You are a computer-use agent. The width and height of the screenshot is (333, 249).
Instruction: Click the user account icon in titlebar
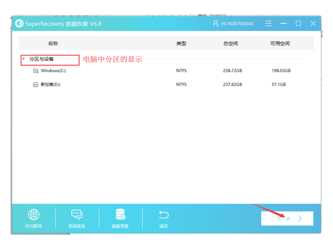tap(216, 23)
